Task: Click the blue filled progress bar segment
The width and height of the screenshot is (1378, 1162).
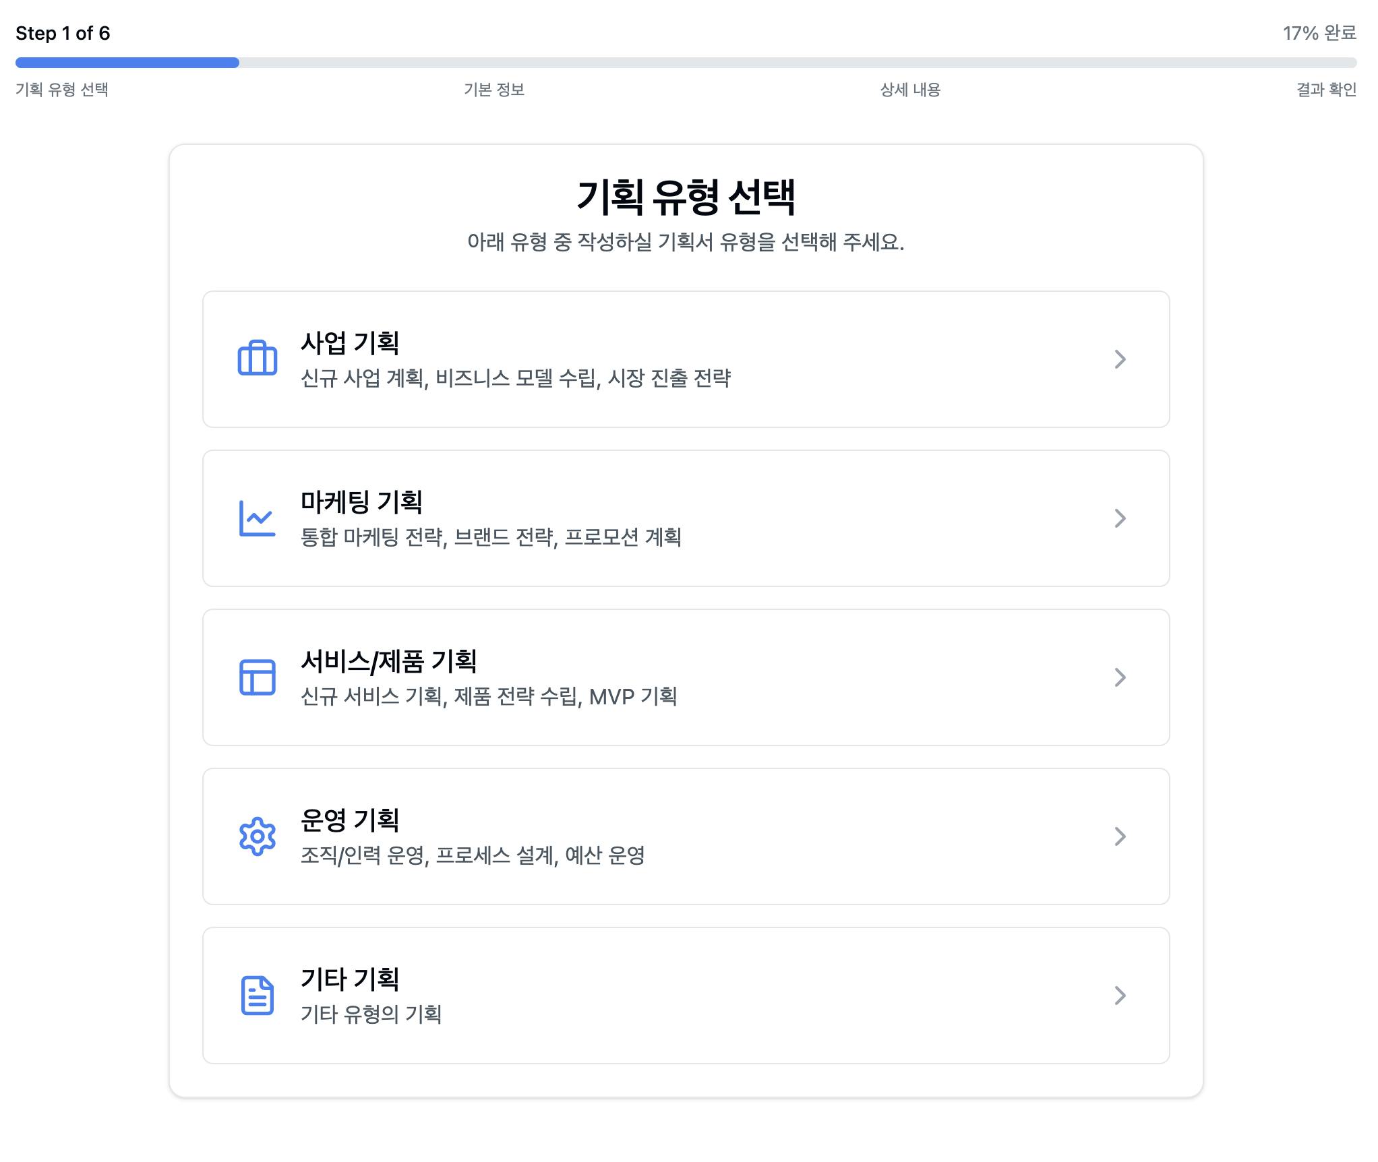Action: click(x=127, y=63)
